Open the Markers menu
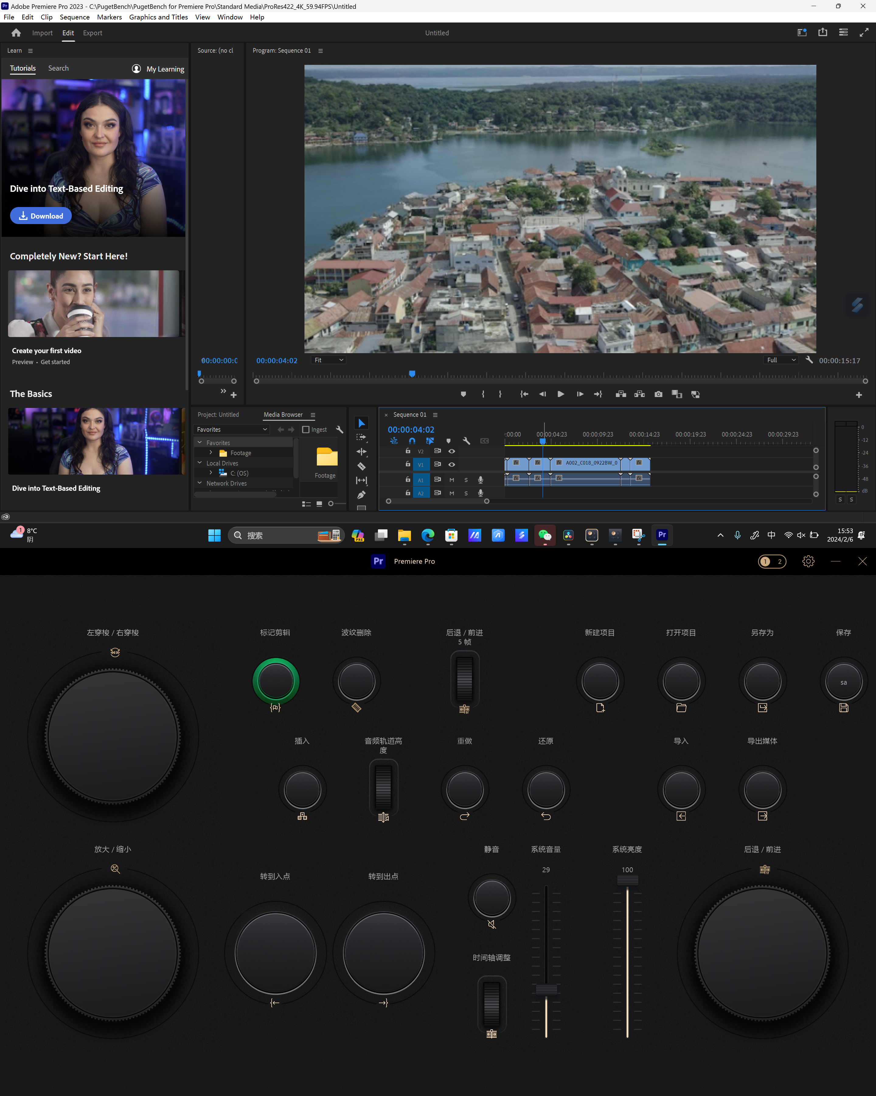Viewport: 876px width, 1096px height. pos(109,17)
